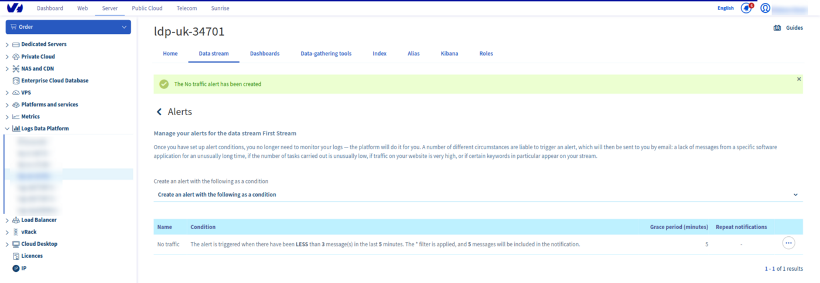Click the Enterprise Cloud Database icon

[16, 81]
